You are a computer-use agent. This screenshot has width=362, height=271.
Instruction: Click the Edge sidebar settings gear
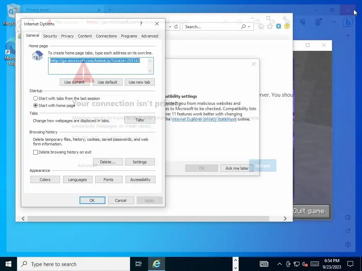pos(348,245)
